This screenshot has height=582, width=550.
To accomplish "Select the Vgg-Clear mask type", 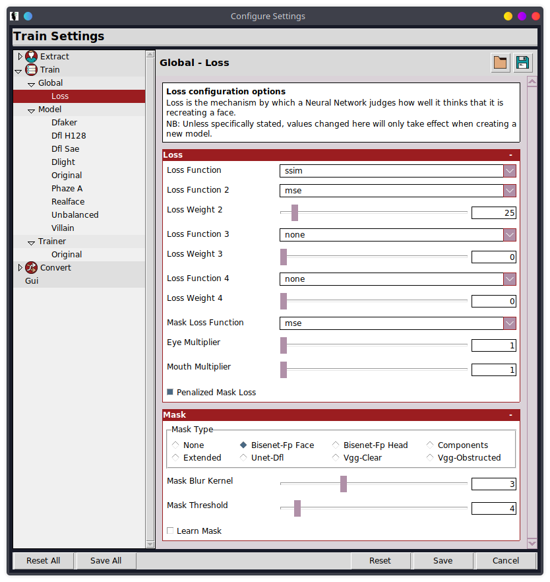I will [x=336, y=457].
